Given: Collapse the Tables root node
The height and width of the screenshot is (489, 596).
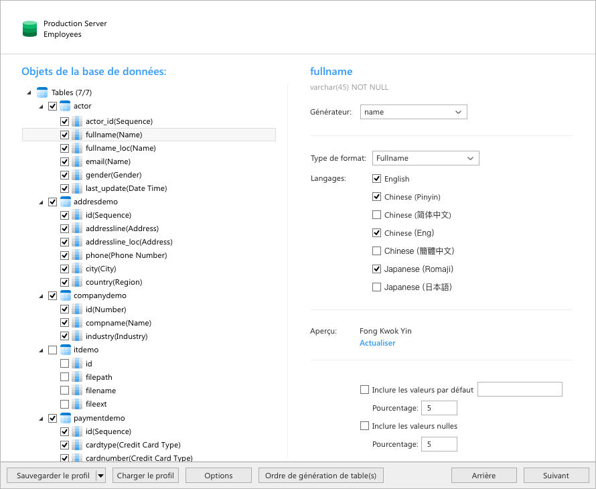Looking at the screenshot, I should pyautogui.click(x=29, y=93).
